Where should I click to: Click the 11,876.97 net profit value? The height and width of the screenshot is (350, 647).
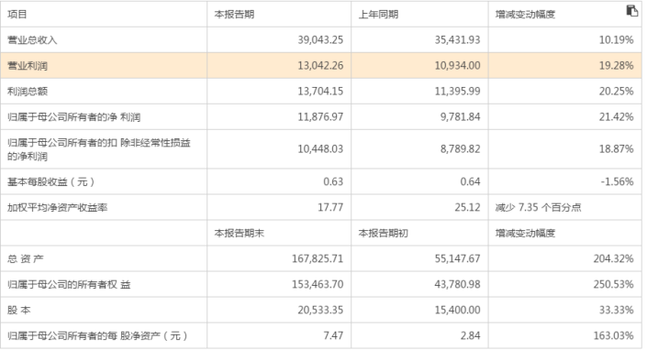(320, 117)
